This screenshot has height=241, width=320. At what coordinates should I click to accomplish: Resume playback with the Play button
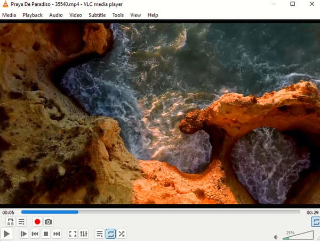click(7, 234)
